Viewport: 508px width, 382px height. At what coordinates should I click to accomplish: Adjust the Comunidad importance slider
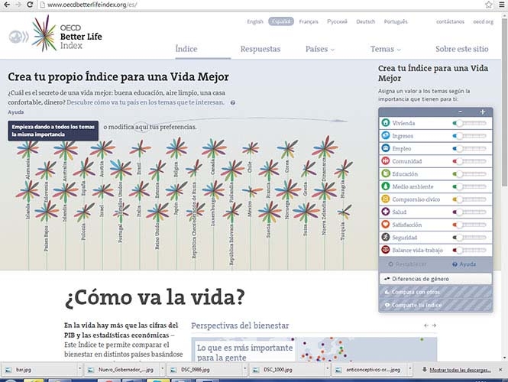point(470,161)
